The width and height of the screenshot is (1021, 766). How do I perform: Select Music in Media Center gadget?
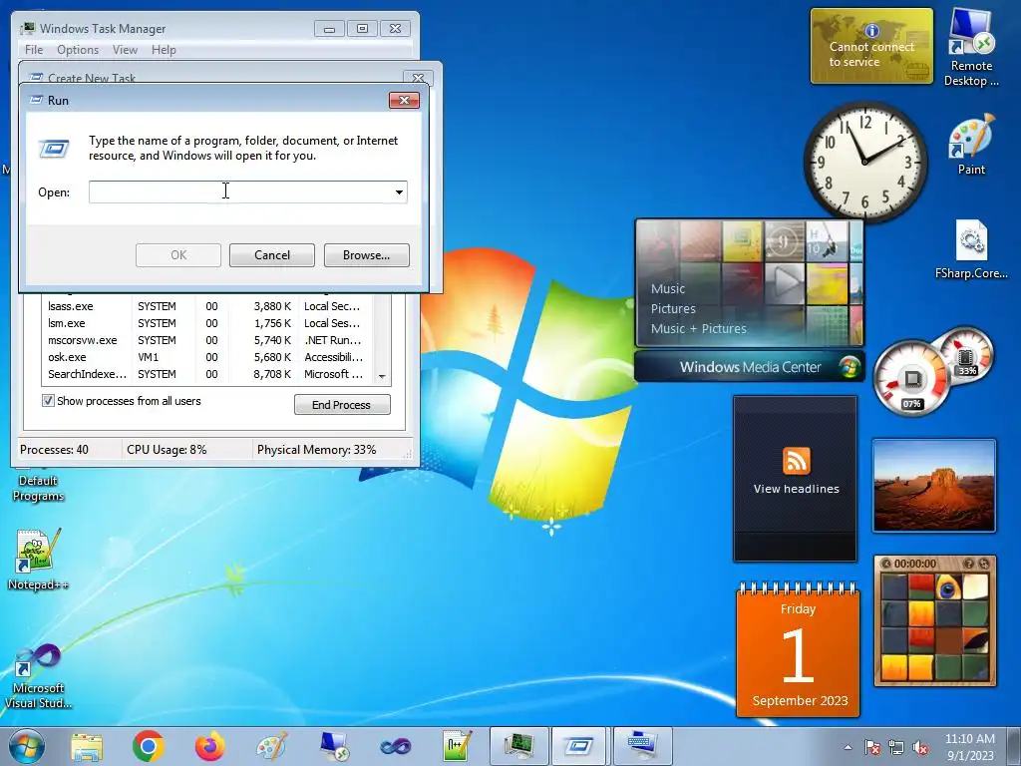click(667, 288)
